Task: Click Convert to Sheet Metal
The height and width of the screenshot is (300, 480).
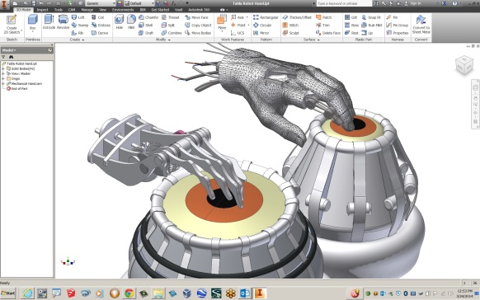Action: pos(421,24)
